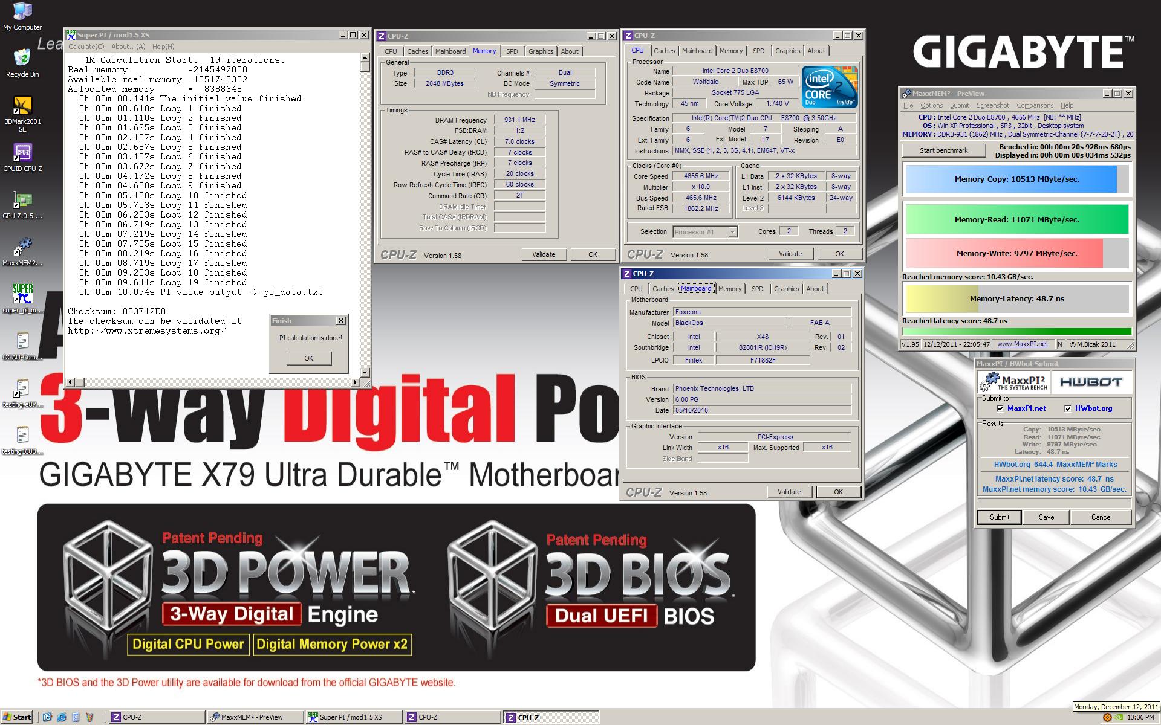Select the MaxxMEM2 desktop shortcut
1161x725 pixels.
point(22,252)
